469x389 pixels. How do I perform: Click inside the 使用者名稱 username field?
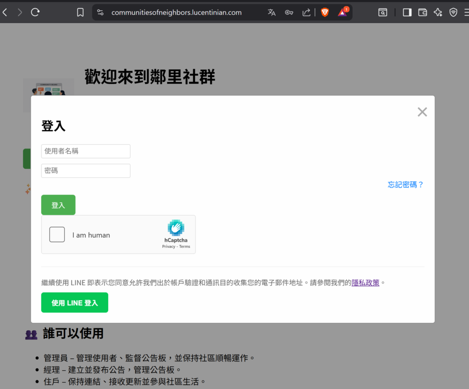point(86,151)
